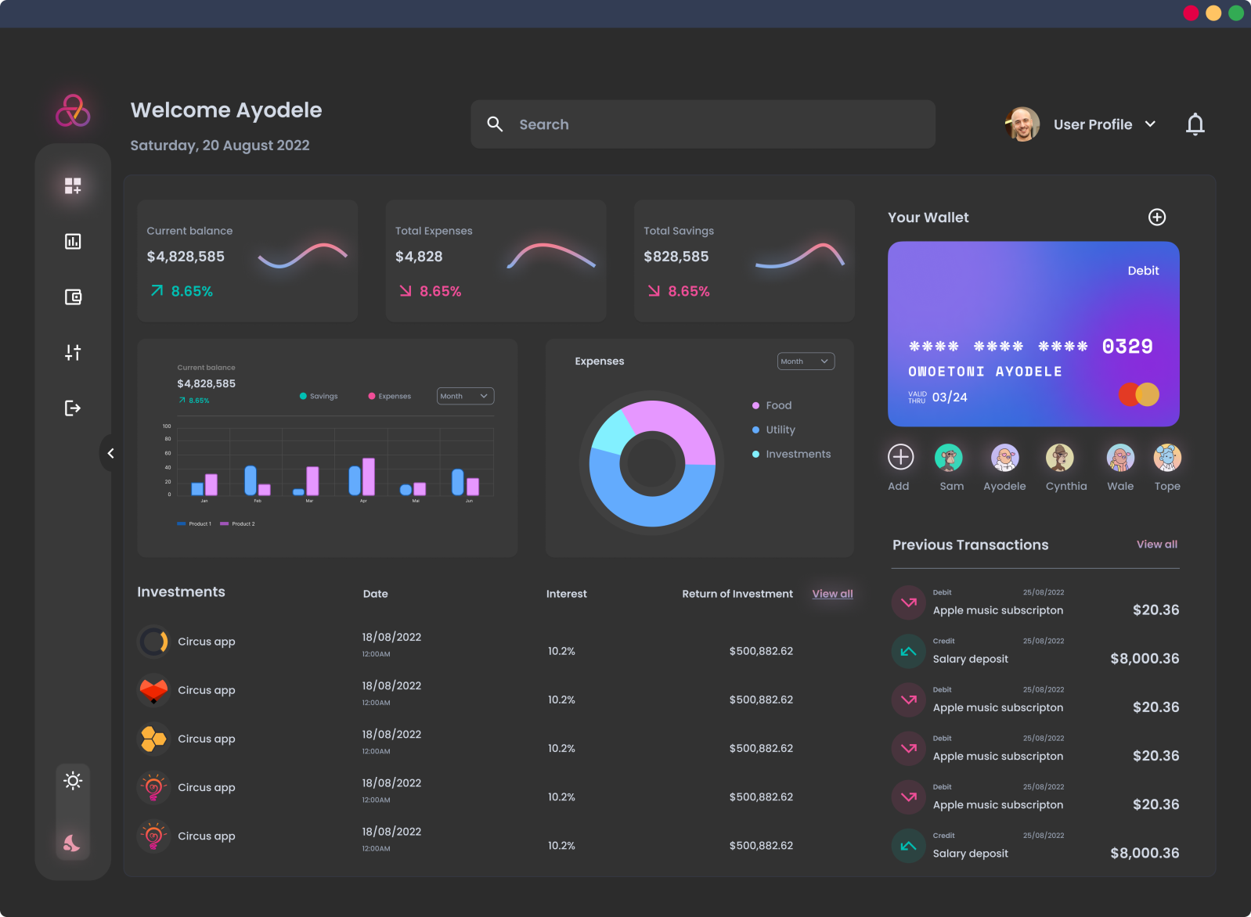
Task: Click the Total Expenses downward trend arrow
Action: point(406,290)
